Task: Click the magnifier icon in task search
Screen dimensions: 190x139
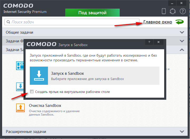Action: (x=8, y=22)
